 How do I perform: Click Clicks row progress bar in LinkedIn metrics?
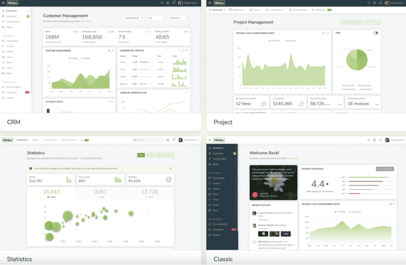tap(146, 62)
